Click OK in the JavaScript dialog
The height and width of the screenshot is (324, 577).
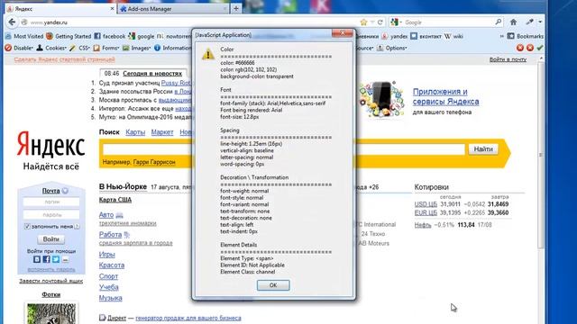273,285
